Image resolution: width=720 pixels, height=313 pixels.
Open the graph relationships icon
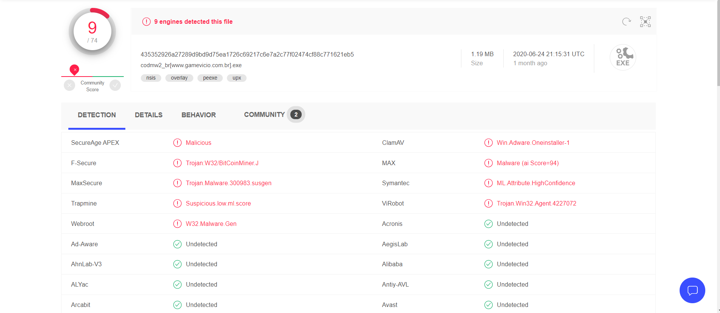click(645, 21)
